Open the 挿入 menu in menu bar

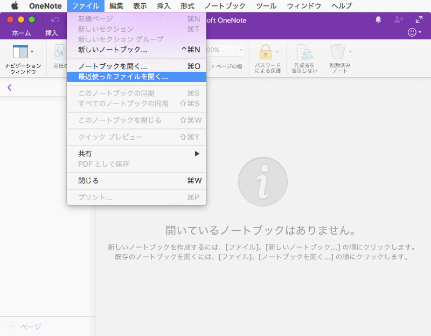pos(164,6)
